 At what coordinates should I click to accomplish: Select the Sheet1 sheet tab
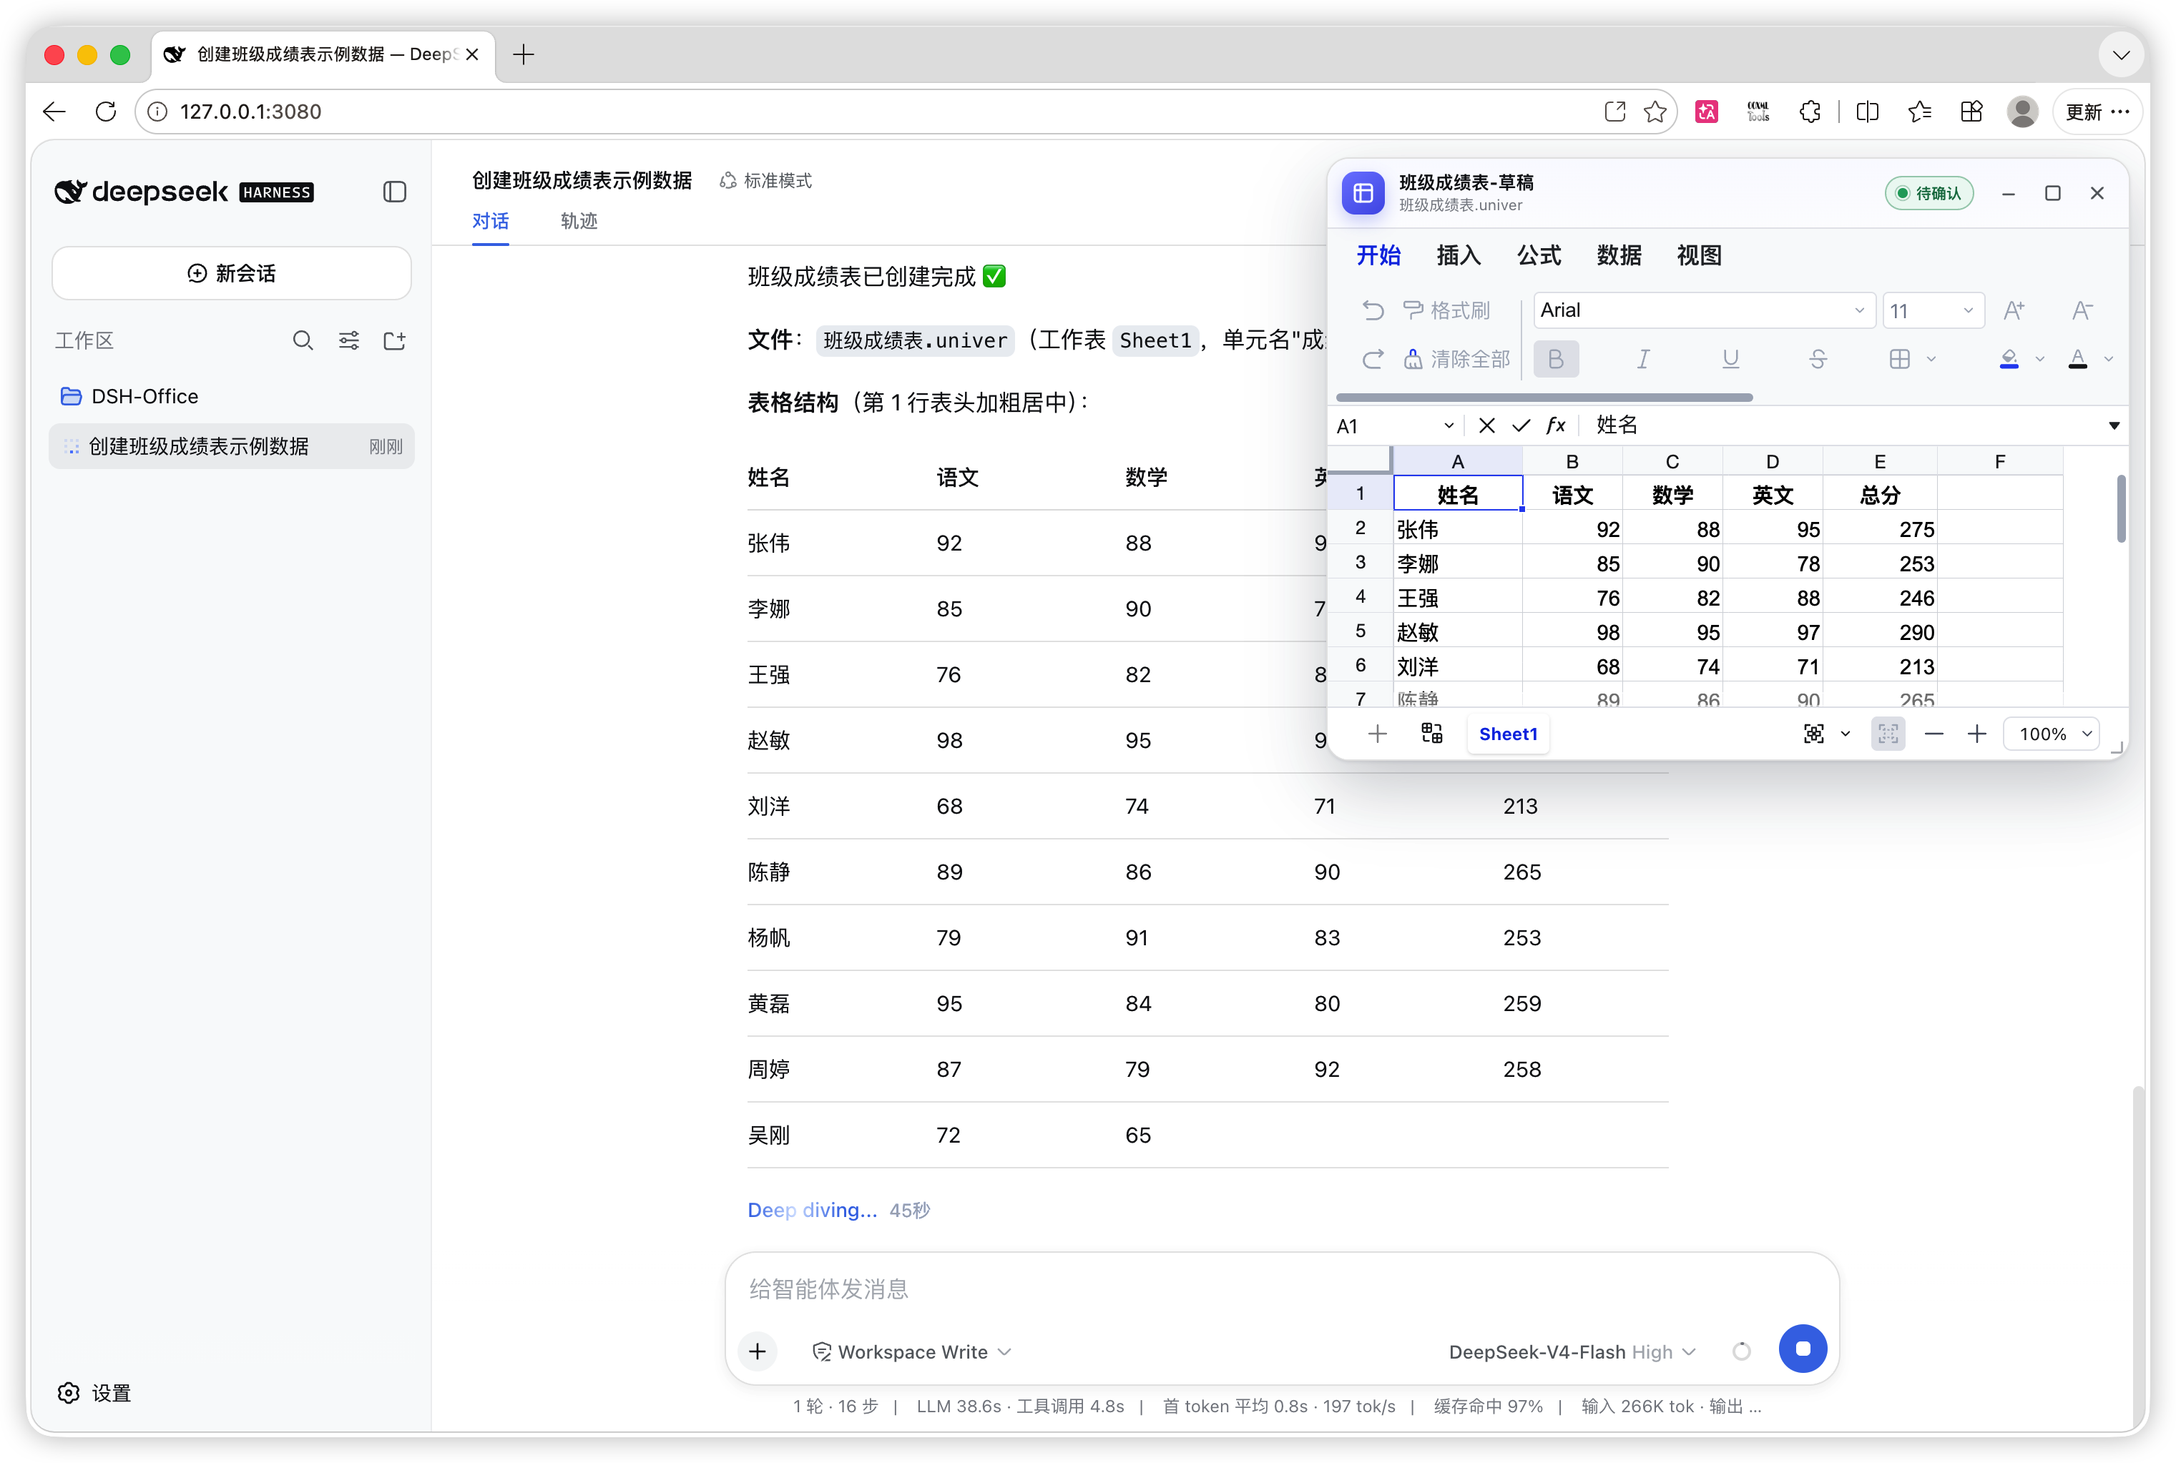1508,734
